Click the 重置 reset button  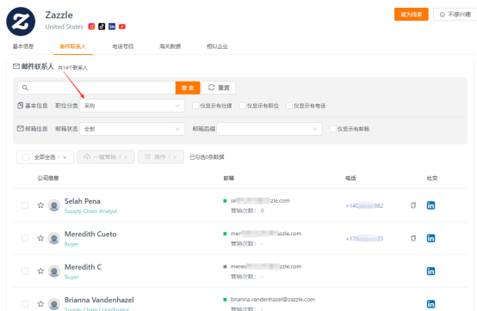pos(219,88)
